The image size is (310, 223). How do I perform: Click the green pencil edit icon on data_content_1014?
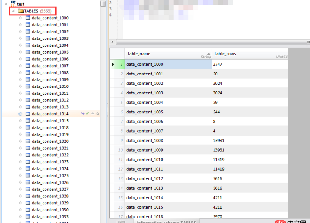click(x=88, y=113)
